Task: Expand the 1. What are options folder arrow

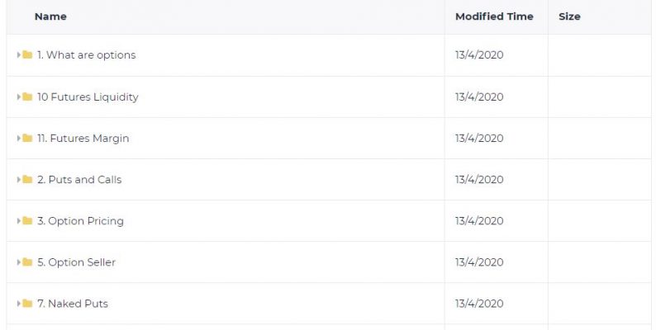Action: coord(19,54)
